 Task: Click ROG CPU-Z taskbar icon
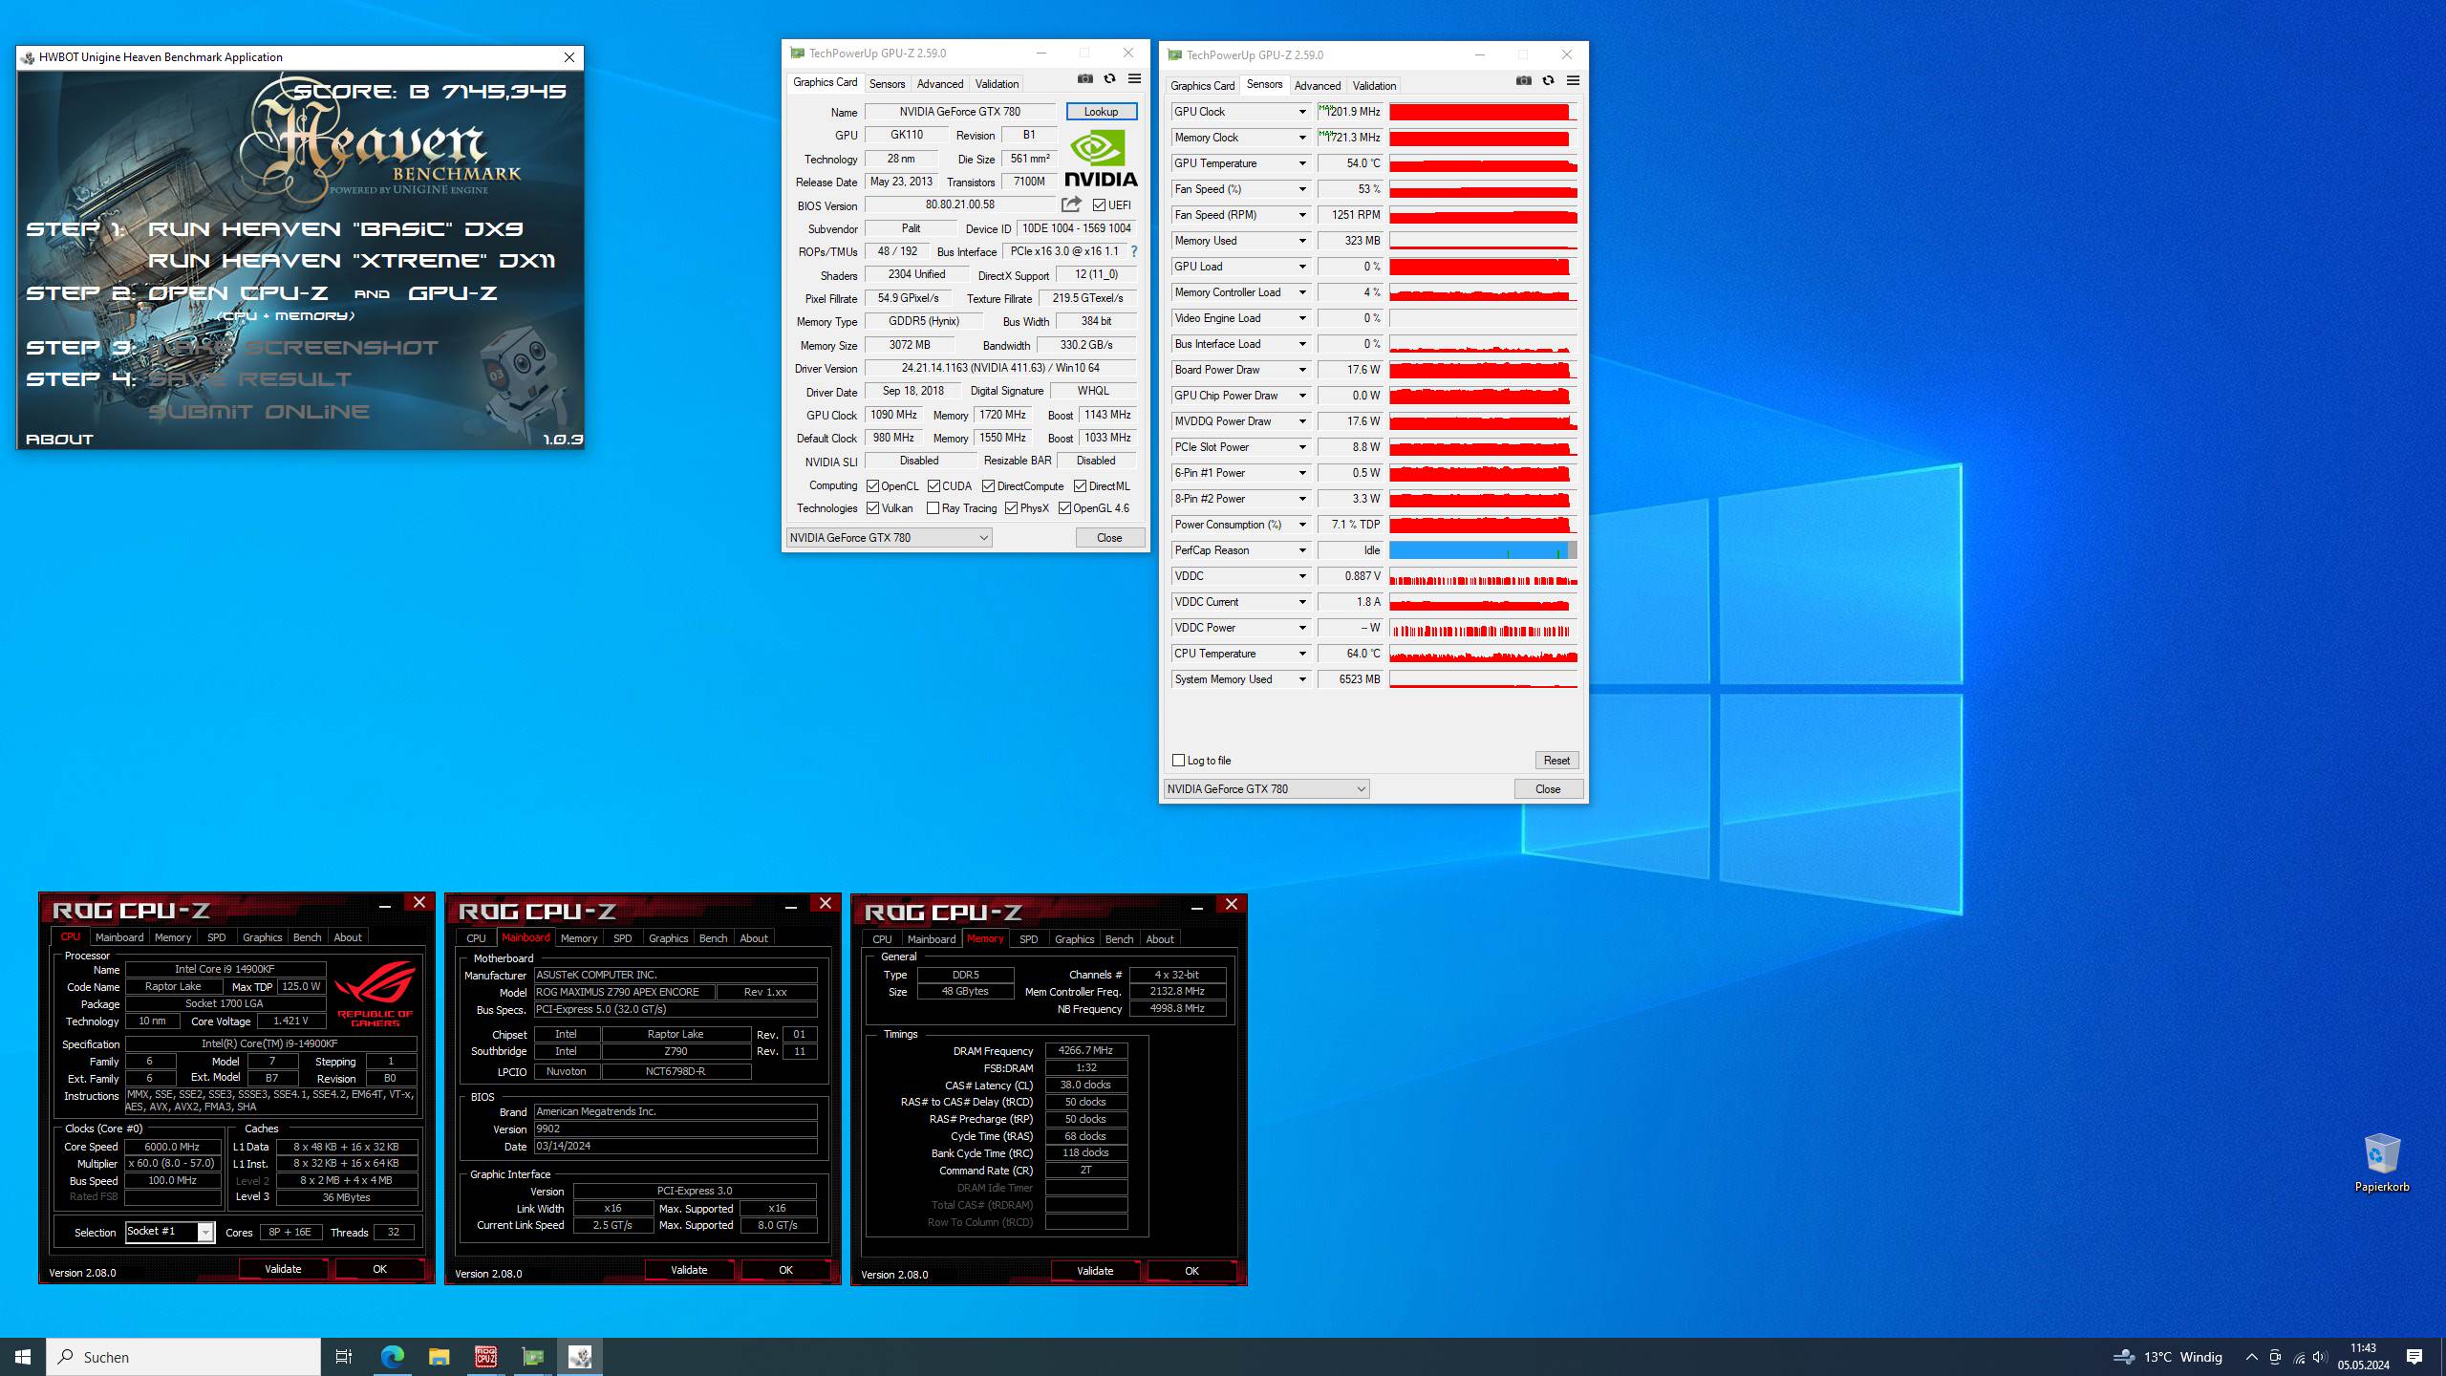click(x=485, y=1357)
